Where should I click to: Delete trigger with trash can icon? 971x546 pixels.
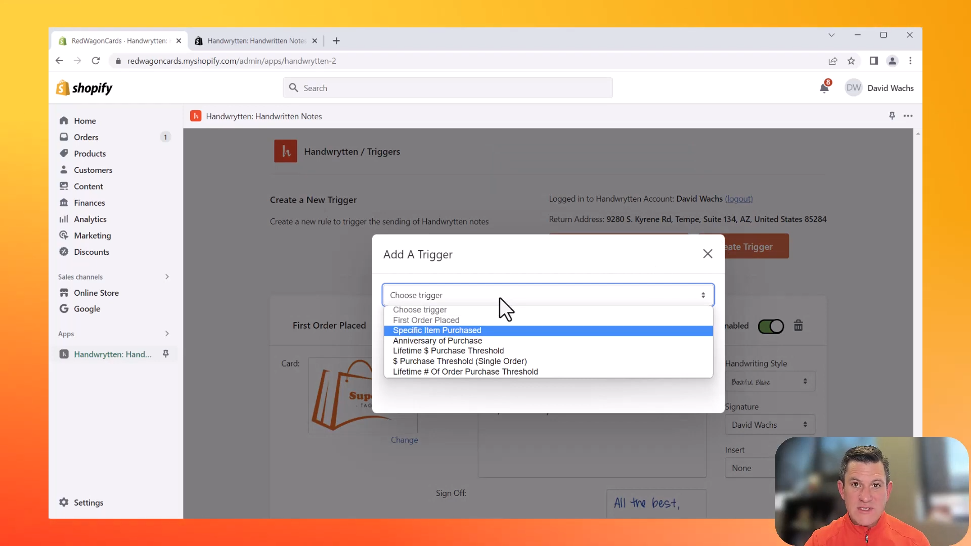[x=798, y=326]
